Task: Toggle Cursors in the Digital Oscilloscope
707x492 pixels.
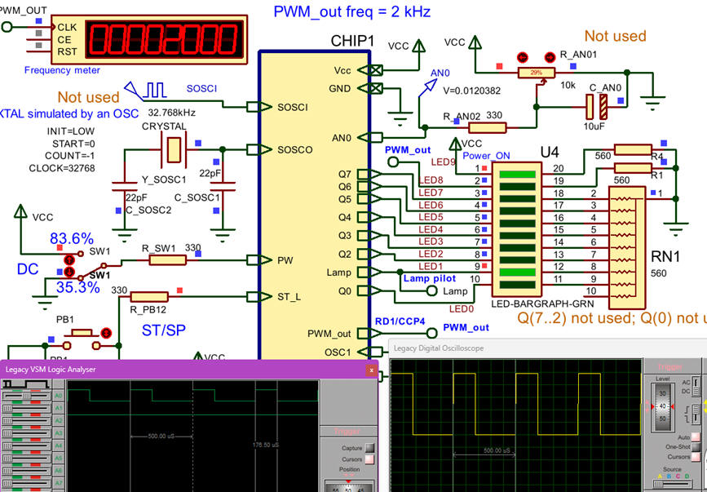Action: point(697,457)
